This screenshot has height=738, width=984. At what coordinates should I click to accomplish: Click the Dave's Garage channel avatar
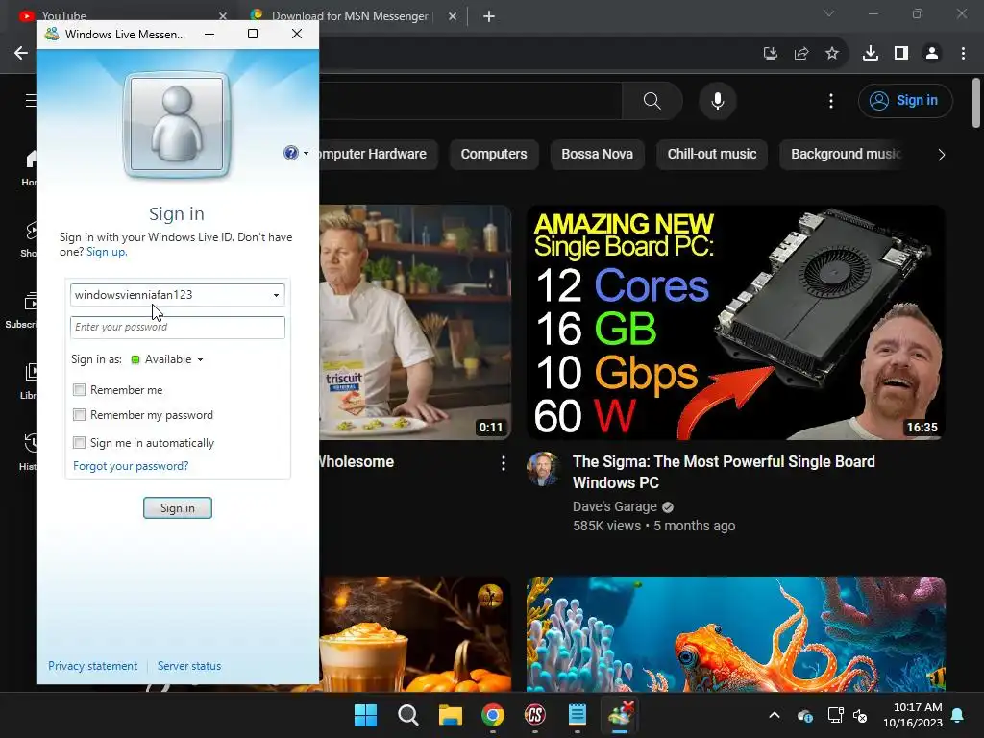(x=543, y=469)
